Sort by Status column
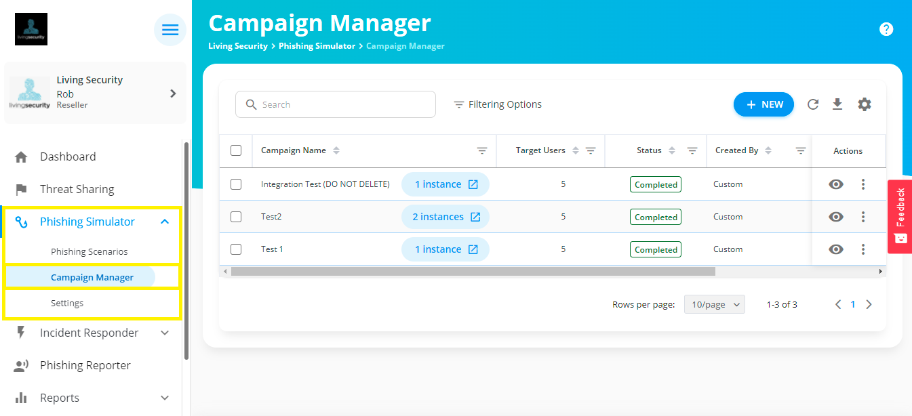912x416 pixels. (x=672, y=150)
